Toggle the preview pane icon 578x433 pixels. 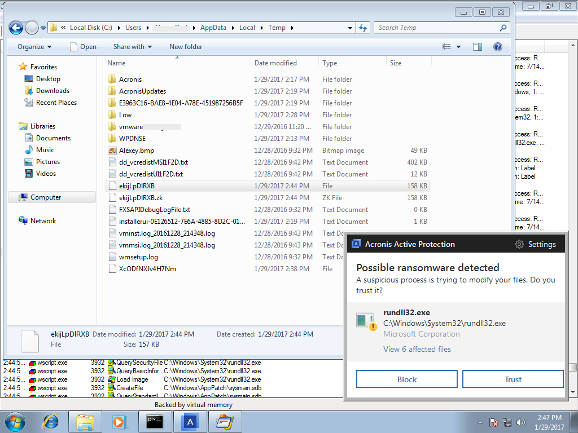coord(478,47)
